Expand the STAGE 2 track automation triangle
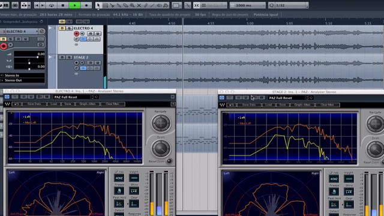The height and width of the screenshot is (216, 384). tap(50, 57)
